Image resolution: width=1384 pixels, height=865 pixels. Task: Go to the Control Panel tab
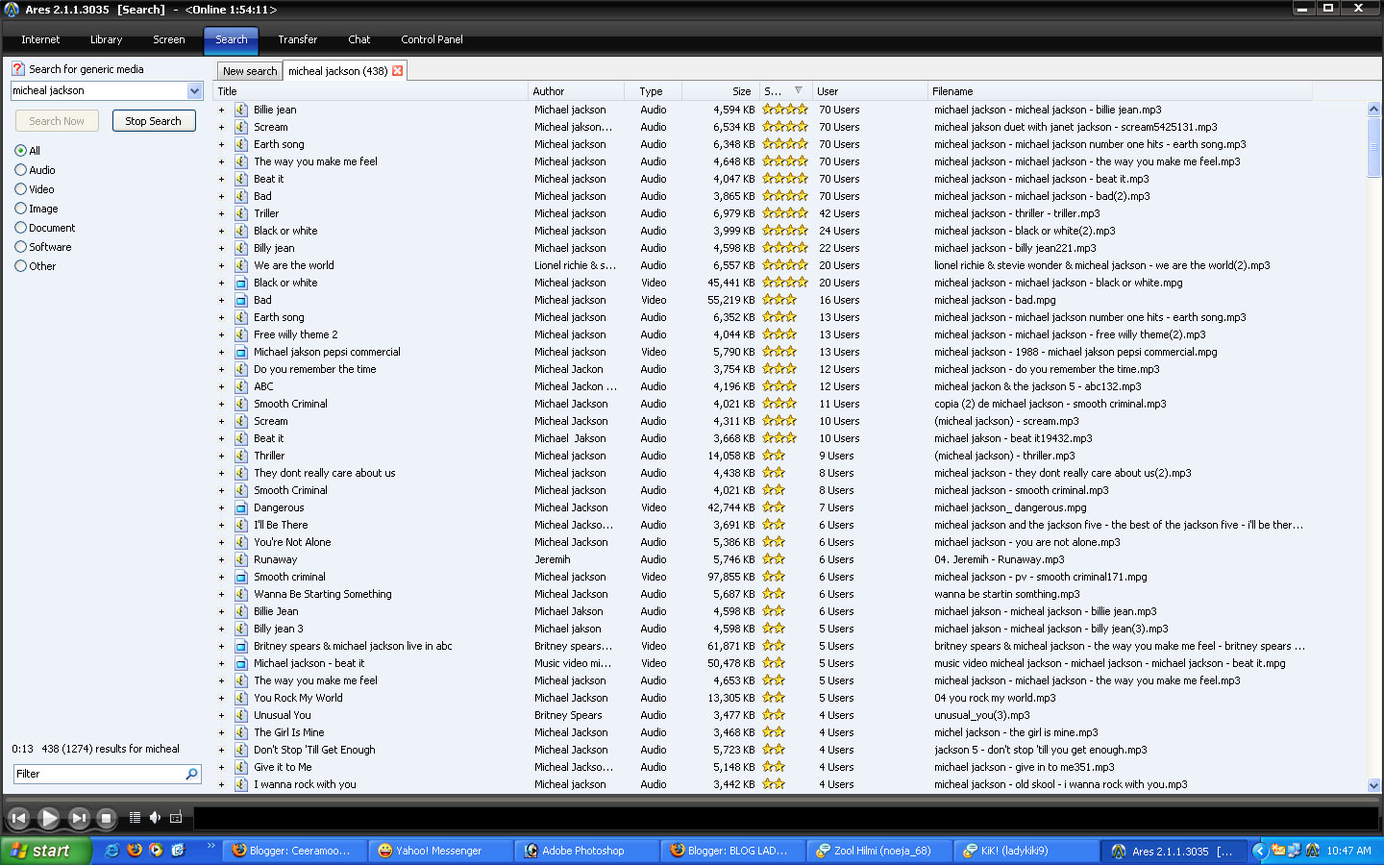tap(432, 40)
